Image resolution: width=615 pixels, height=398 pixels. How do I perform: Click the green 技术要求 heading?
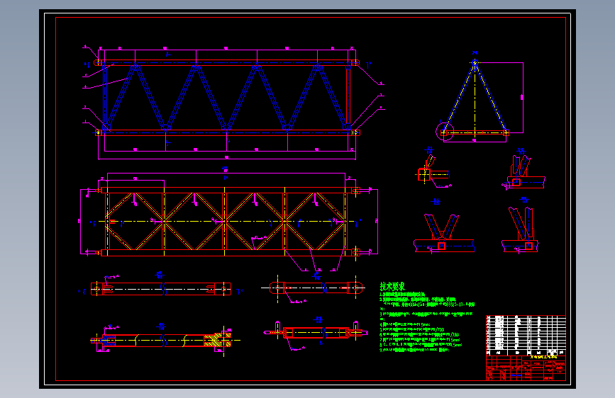coord(392,286)
